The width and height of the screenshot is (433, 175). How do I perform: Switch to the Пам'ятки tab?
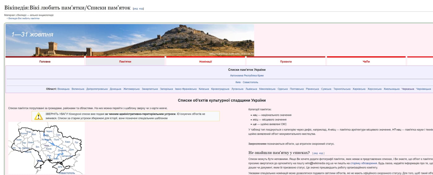(x=125, y=62)
